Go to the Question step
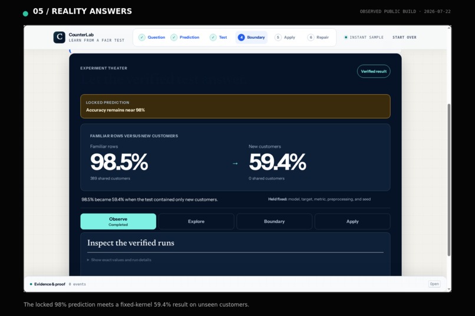475x316 pixels. point(152,38)
